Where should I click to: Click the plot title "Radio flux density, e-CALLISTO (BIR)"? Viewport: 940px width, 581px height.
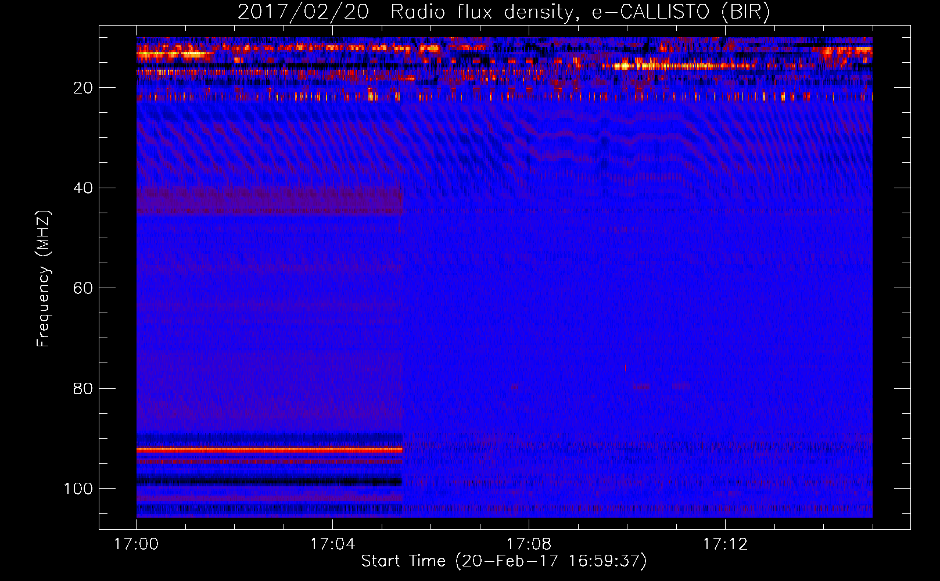pos(580,12)
